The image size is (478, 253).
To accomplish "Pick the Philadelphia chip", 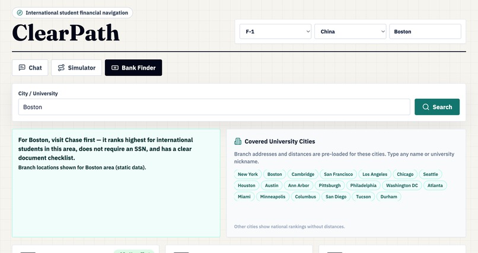I will [364, 185].
